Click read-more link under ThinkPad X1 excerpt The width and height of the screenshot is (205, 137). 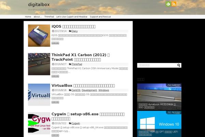click(55, 76)
